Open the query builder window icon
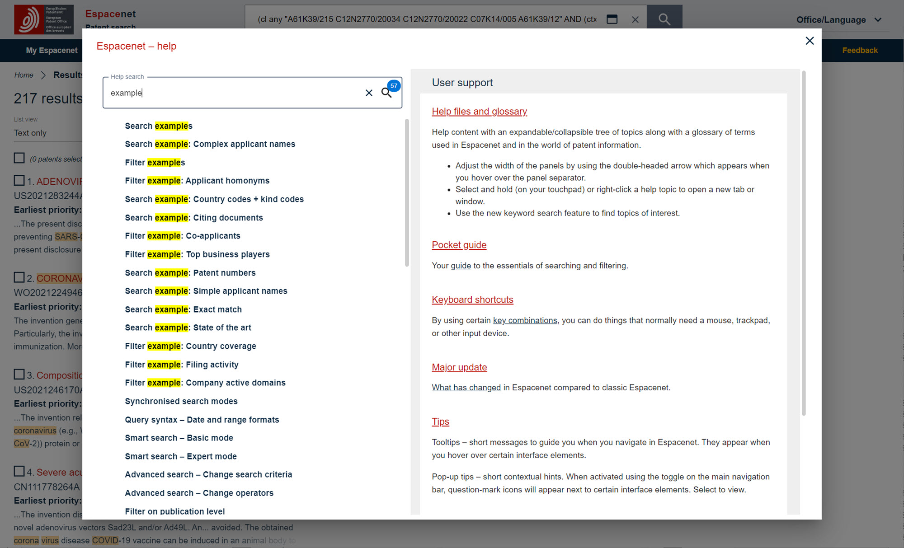This screenshot has width=904, height=548. [x=612, y=19]
